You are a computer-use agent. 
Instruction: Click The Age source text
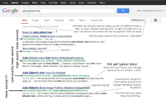click(x=26, y=51)
